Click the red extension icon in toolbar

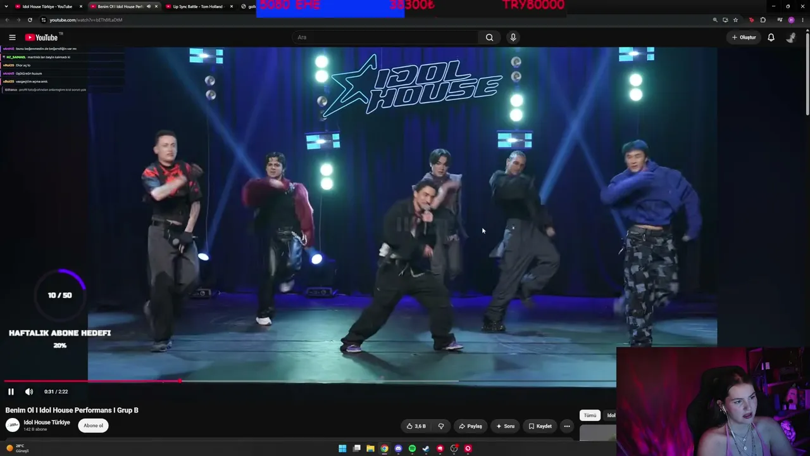pos(751,20)
